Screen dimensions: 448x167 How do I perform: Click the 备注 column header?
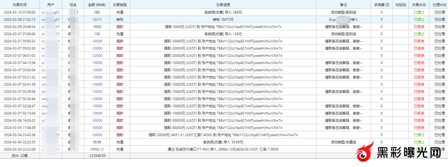tap(343, 5)
